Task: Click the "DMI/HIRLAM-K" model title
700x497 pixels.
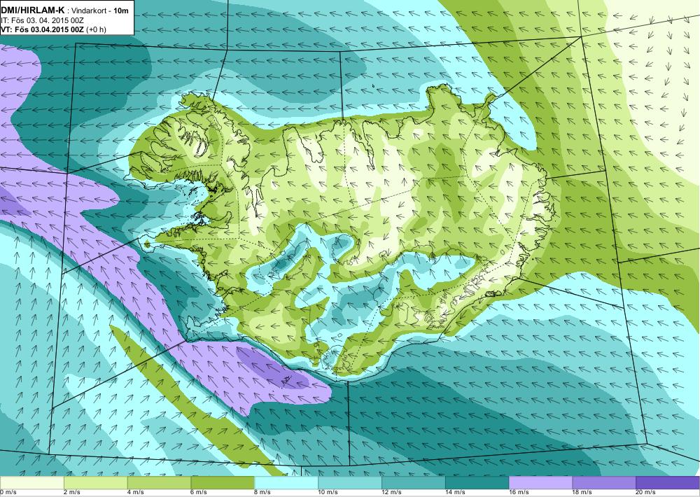Action: tap(32, 10)
